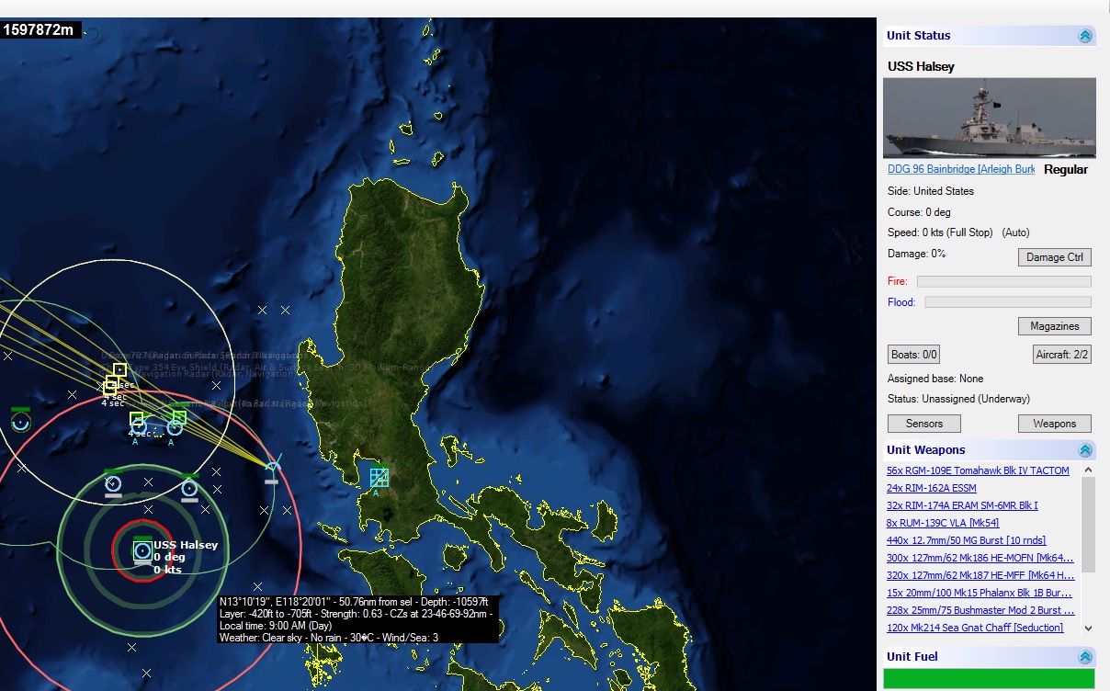Open RUM-139C VLA weapon link

(943, 523)
